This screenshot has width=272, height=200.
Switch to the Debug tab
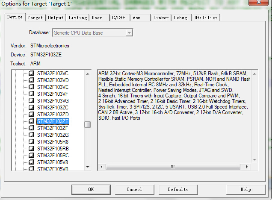click(x=180, y=18)
